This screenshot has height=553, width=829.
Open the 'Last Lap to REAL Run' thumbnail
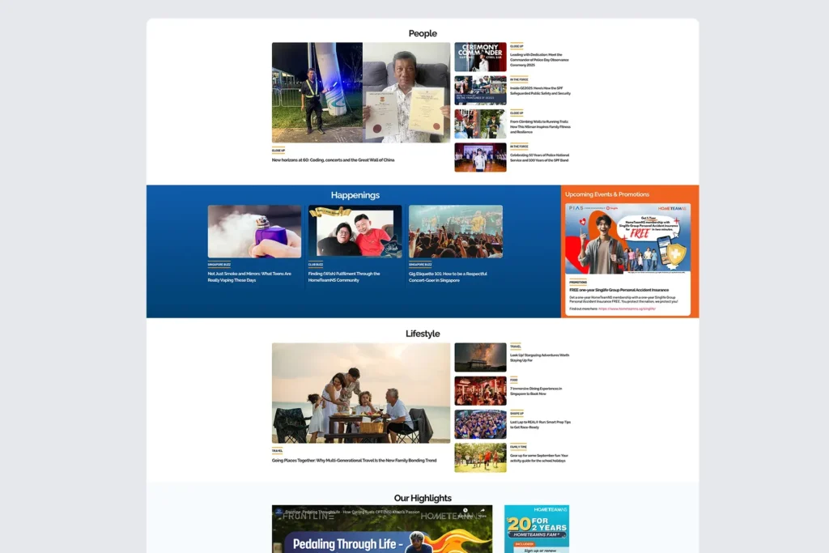point(480,424)
